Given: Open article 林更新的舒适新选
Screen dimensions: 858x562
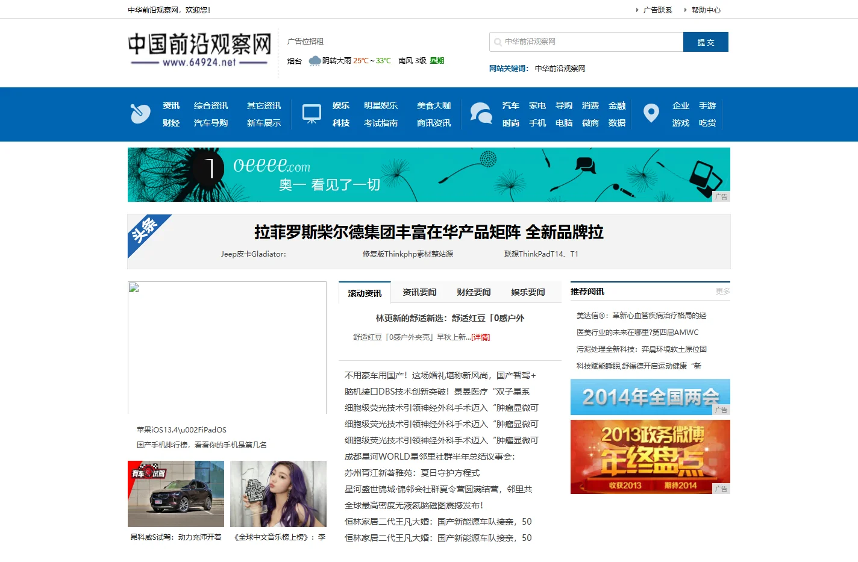Looking at the screenshot, I should 450,318.
